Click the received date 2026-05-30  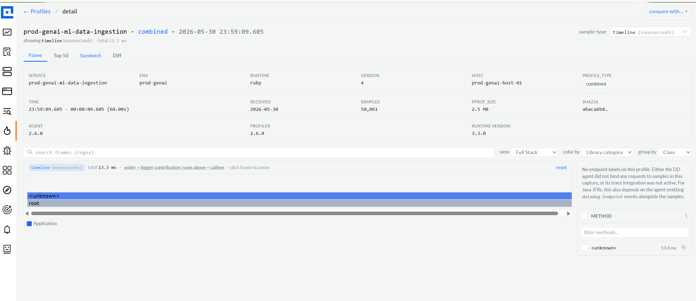(x=264, y=109)
